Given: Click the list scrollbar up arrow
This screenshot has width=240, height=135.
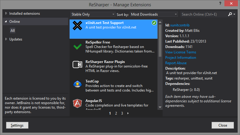Looking at the screenshot, I should tap(160, 22).
